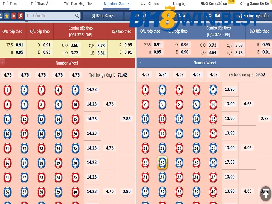Click the running man sports icon

(21, 16)
